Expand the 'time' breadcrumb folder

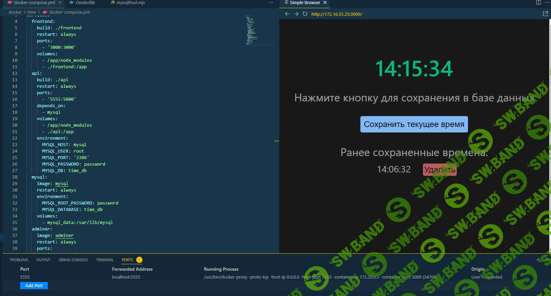click(x=32, y=12)
